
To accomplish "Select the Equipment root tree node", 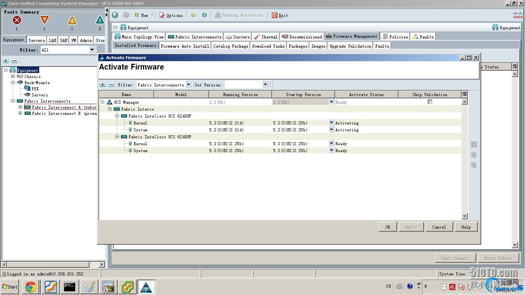I will [27, 70].
